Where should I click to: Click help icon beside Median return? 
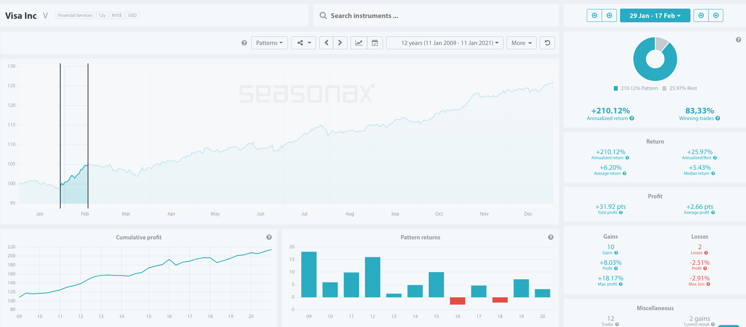coord(713,174)
